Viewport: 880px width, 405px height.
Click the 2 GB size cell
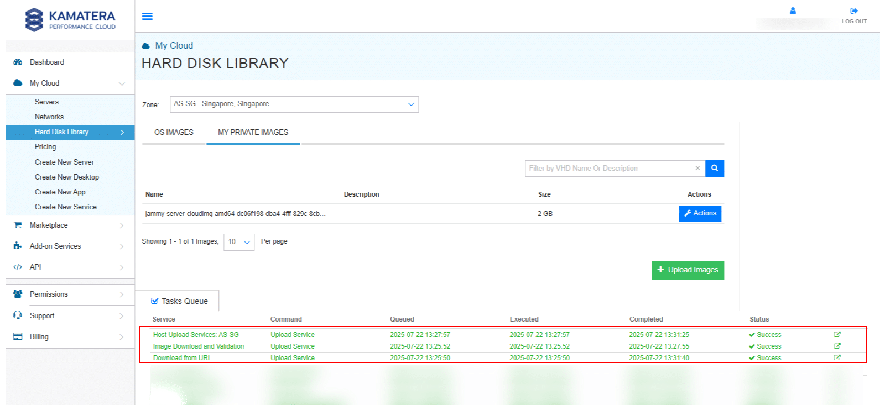(x=545, y=214)
